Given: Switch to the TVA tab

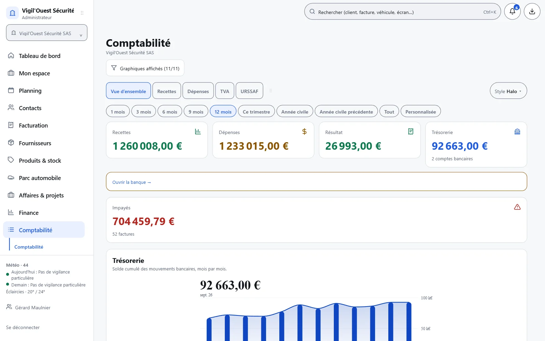Looking at the screenshot, I should (225, 91).
